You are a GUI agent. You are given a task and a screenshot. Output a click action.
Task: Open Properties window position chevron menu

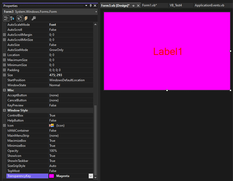click(86, 5)
